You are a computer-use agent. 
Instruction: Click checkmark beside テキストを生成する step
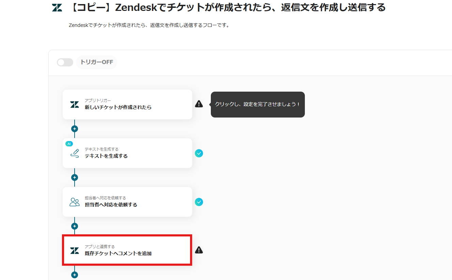pyautogui.click(x=199, y=153)
